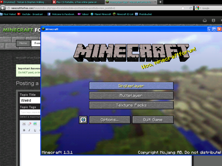
Task: Click the Topic Title field containing Weird
Action: pyautogui.click(x=30, y=100)
